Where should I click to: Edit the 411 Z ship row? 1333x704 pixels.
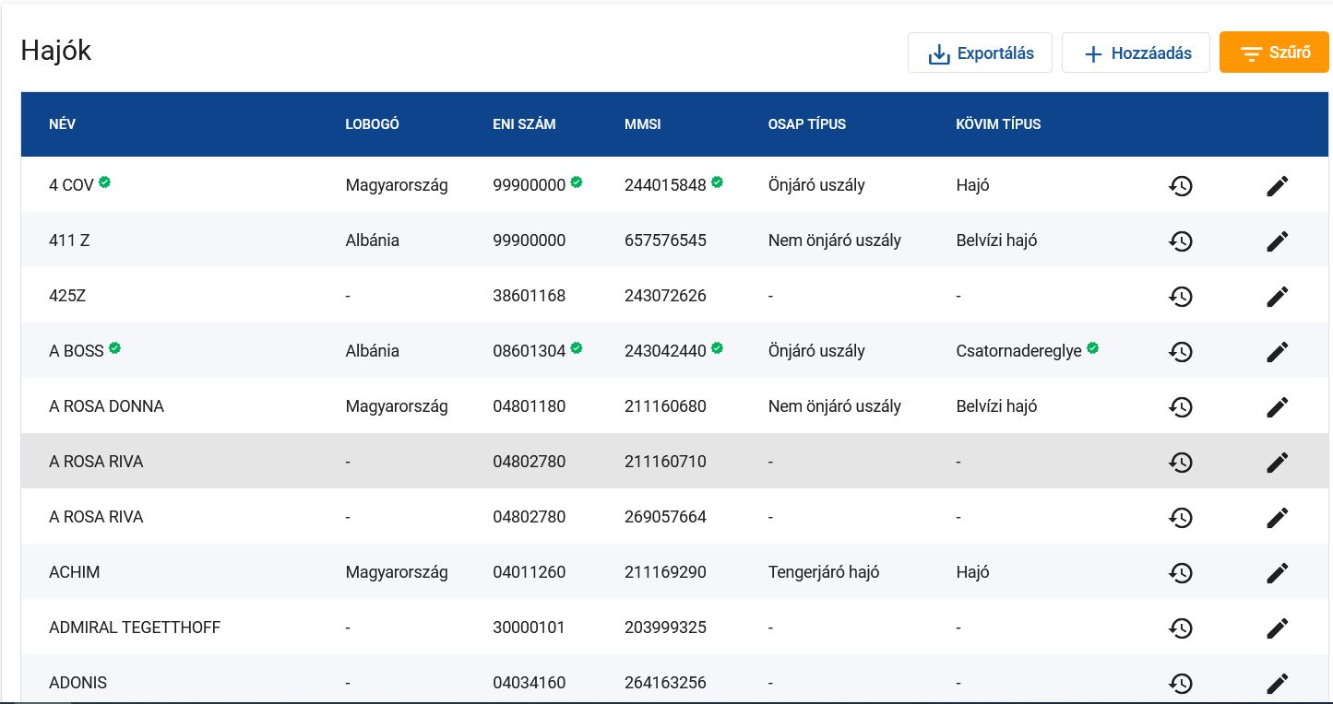(1277, 241)
